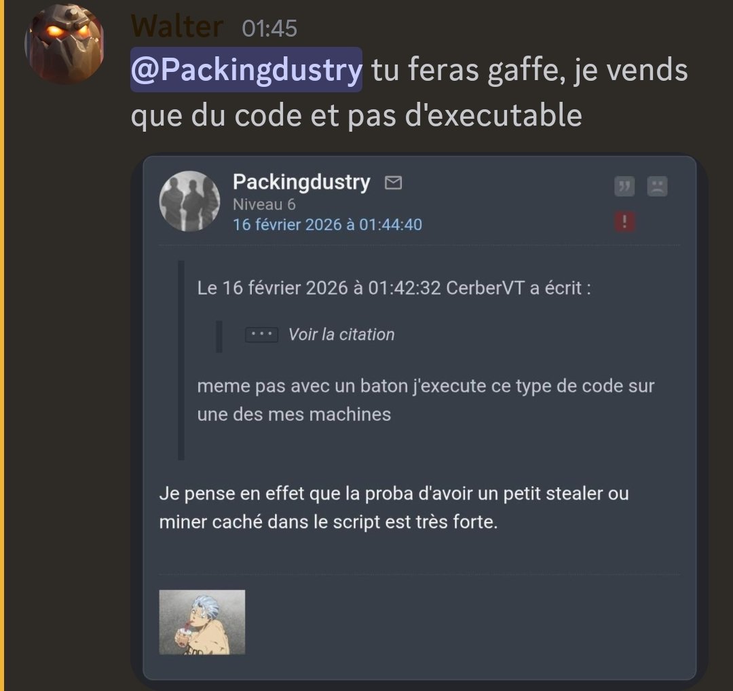Open the 'Voir la citation' link

341,335
